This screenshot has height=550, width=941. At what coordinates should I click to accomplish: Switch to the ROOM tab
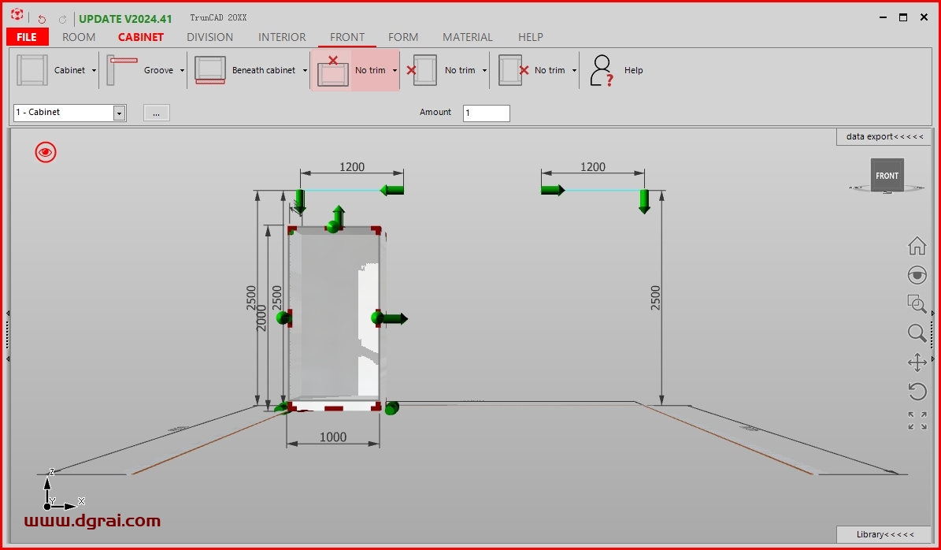(x=79, y=37)
